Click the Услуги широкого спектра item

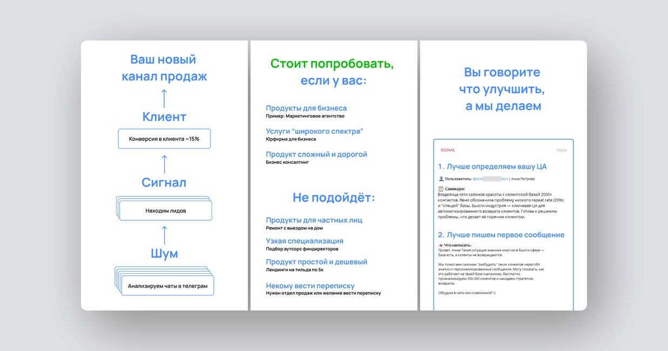coord(315,131)
